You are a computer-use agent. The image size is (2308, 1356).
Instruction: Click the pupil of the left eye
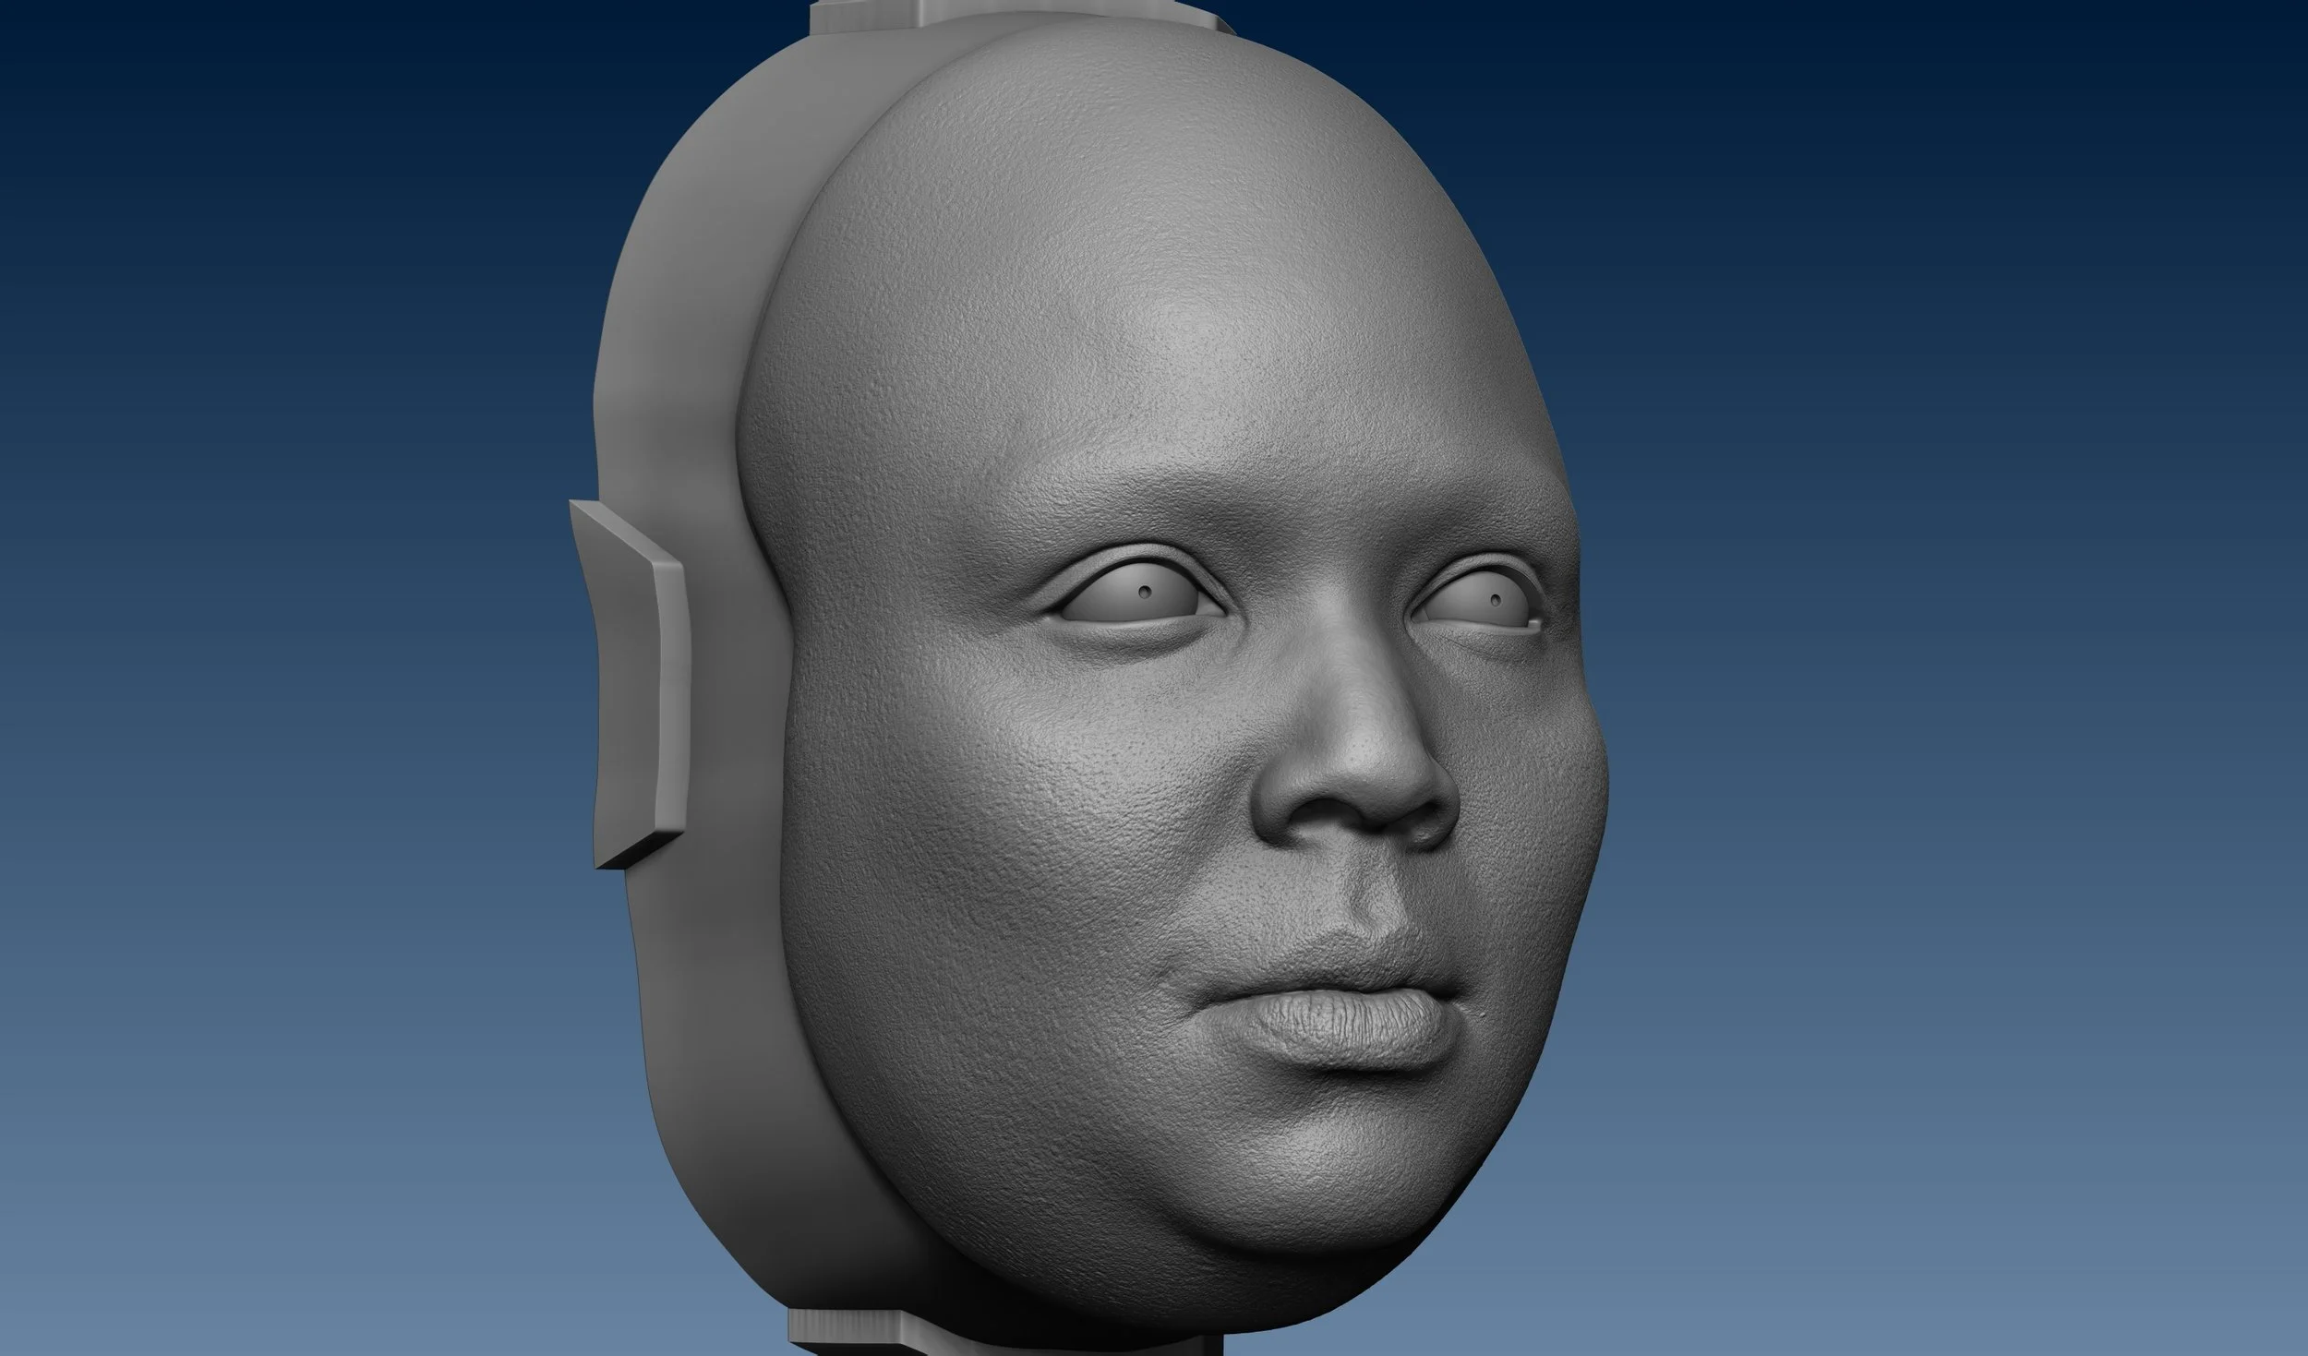tap(1145, 590)
